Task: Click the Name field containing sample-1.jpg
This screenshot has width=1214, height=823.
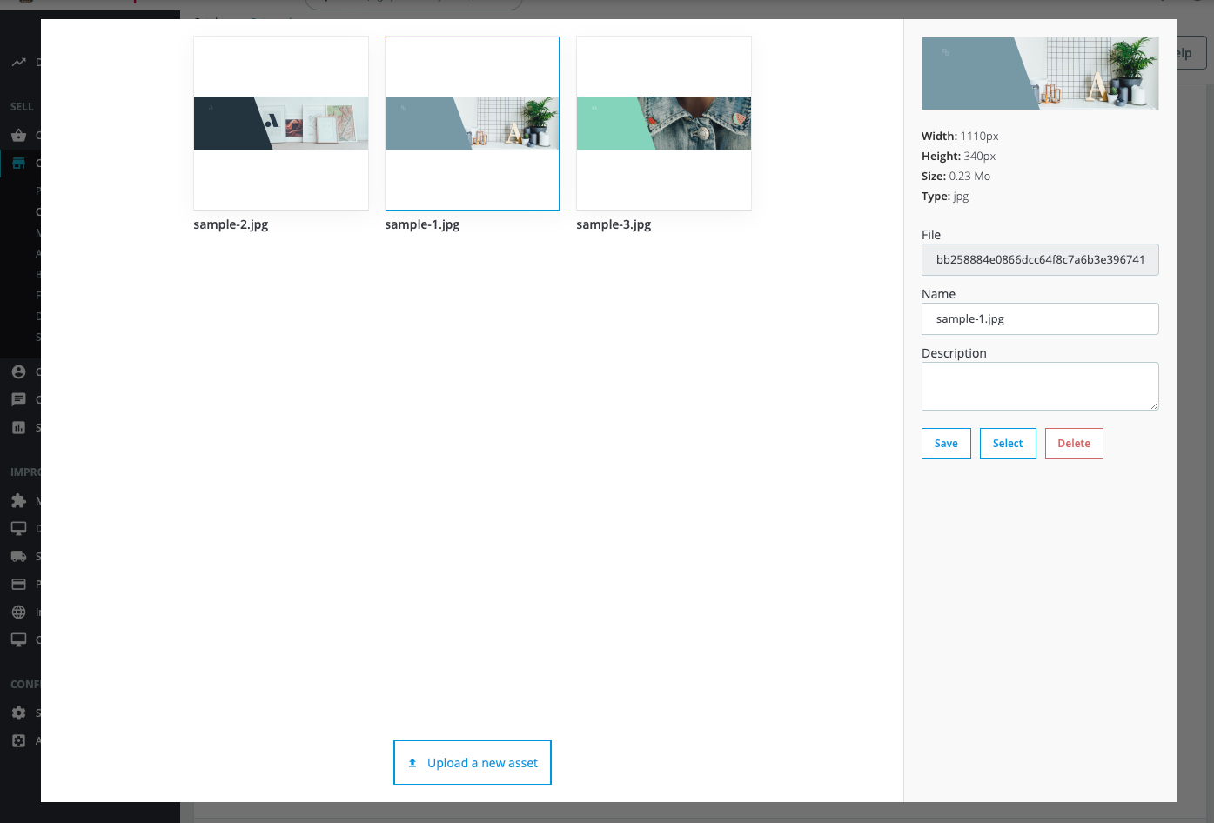Action: click(x=1040, y=319)
